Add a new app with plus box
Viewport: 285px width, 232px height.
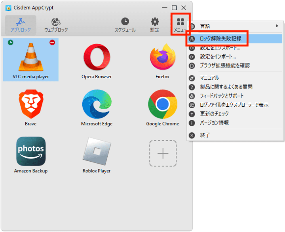click(163, 153)
